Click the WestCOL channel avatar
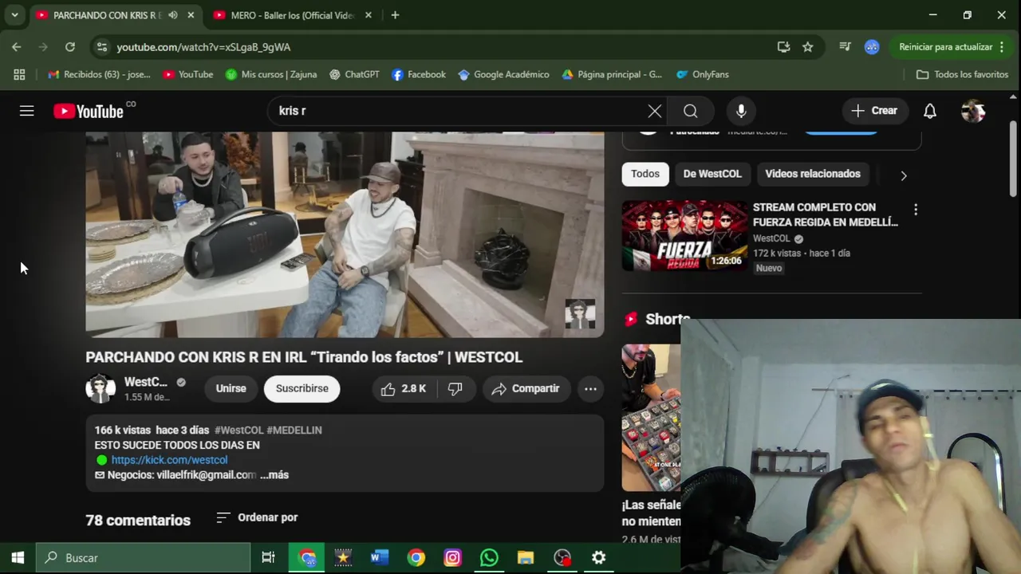Viewport: 1021px width, 574px height. (101, 388)
